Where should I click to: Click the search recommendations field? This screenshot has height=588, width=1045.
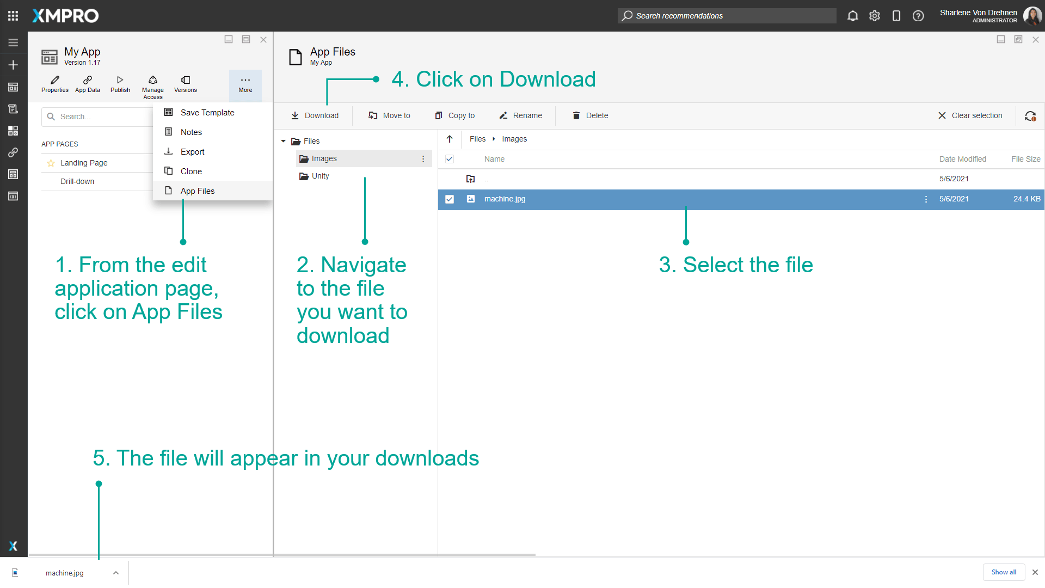727,16
